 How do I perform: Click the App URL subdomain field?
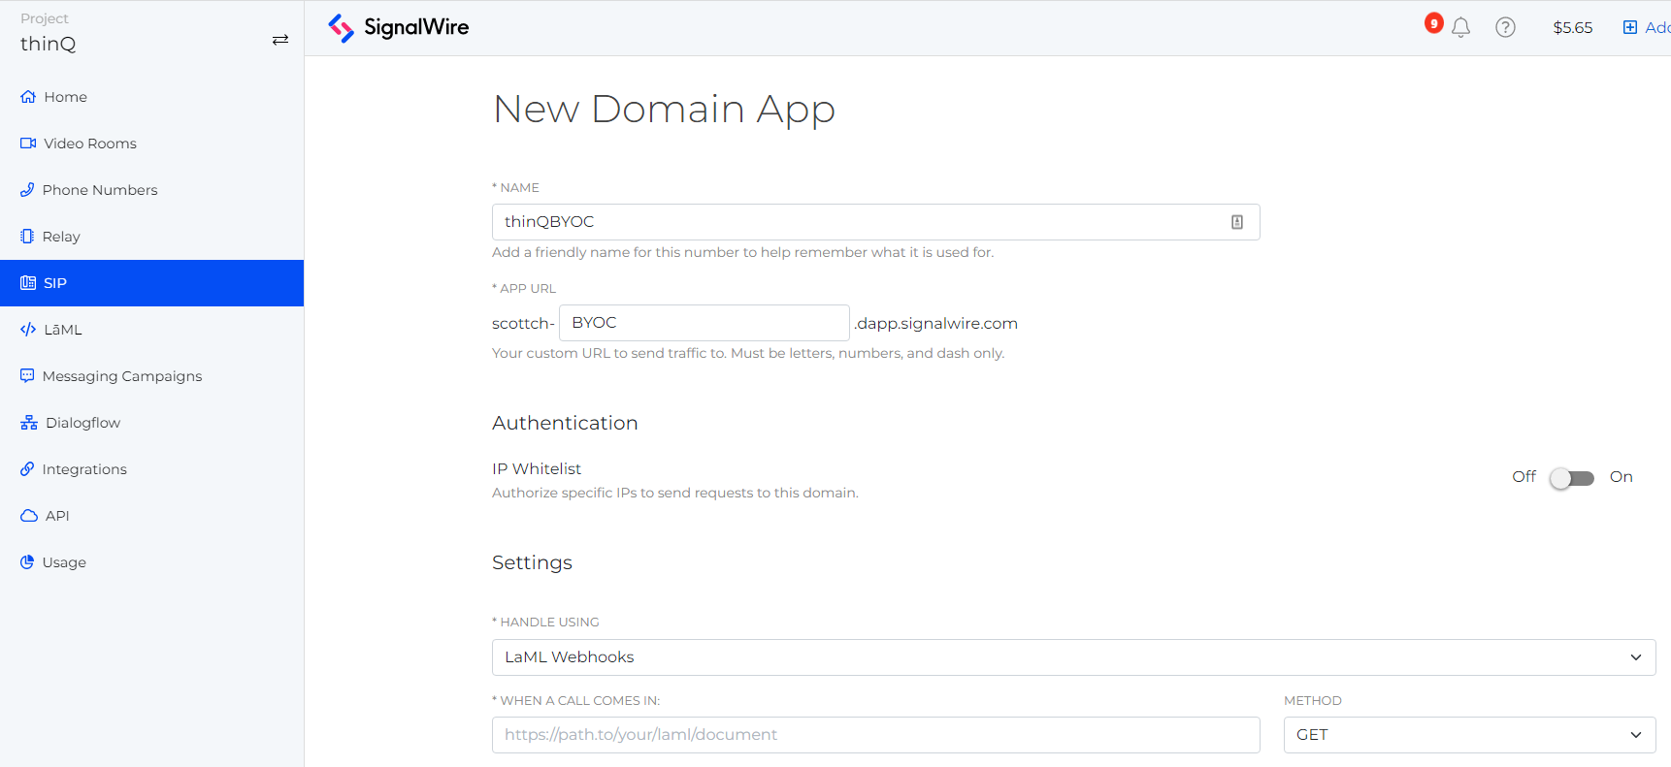click(704, 323)
